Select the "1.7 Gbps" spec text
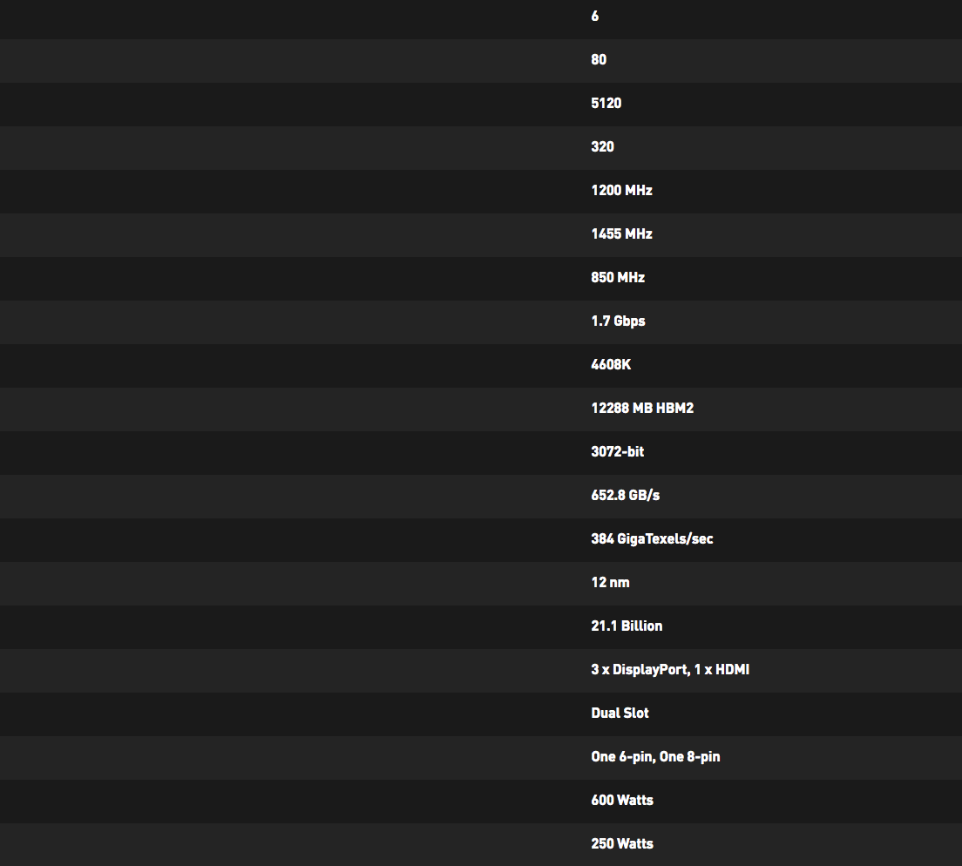Image resolution: width=962 pixels, height=866 pixels. click(618, 321)
